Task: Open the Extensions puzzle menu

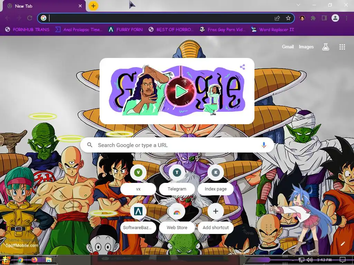Action: tap(313, 18)
